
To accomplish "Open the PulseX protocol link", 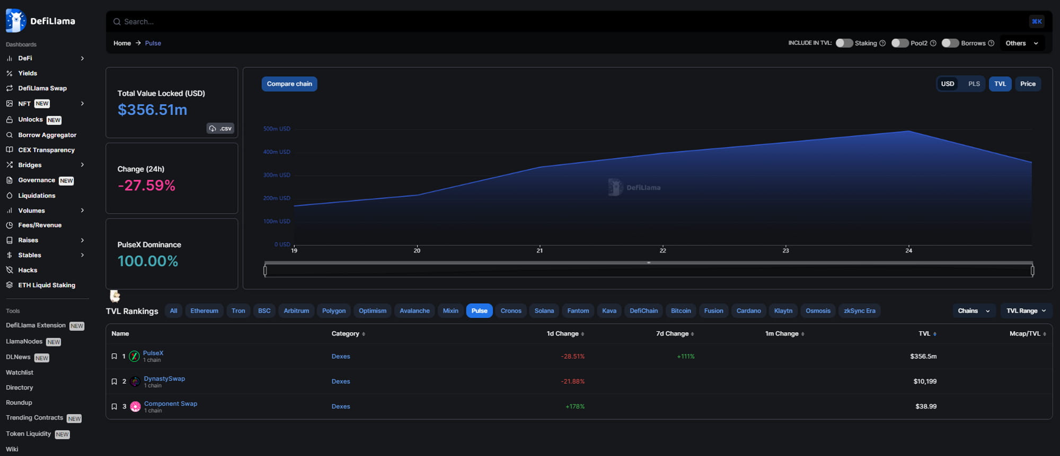I will tap(153, 353).
